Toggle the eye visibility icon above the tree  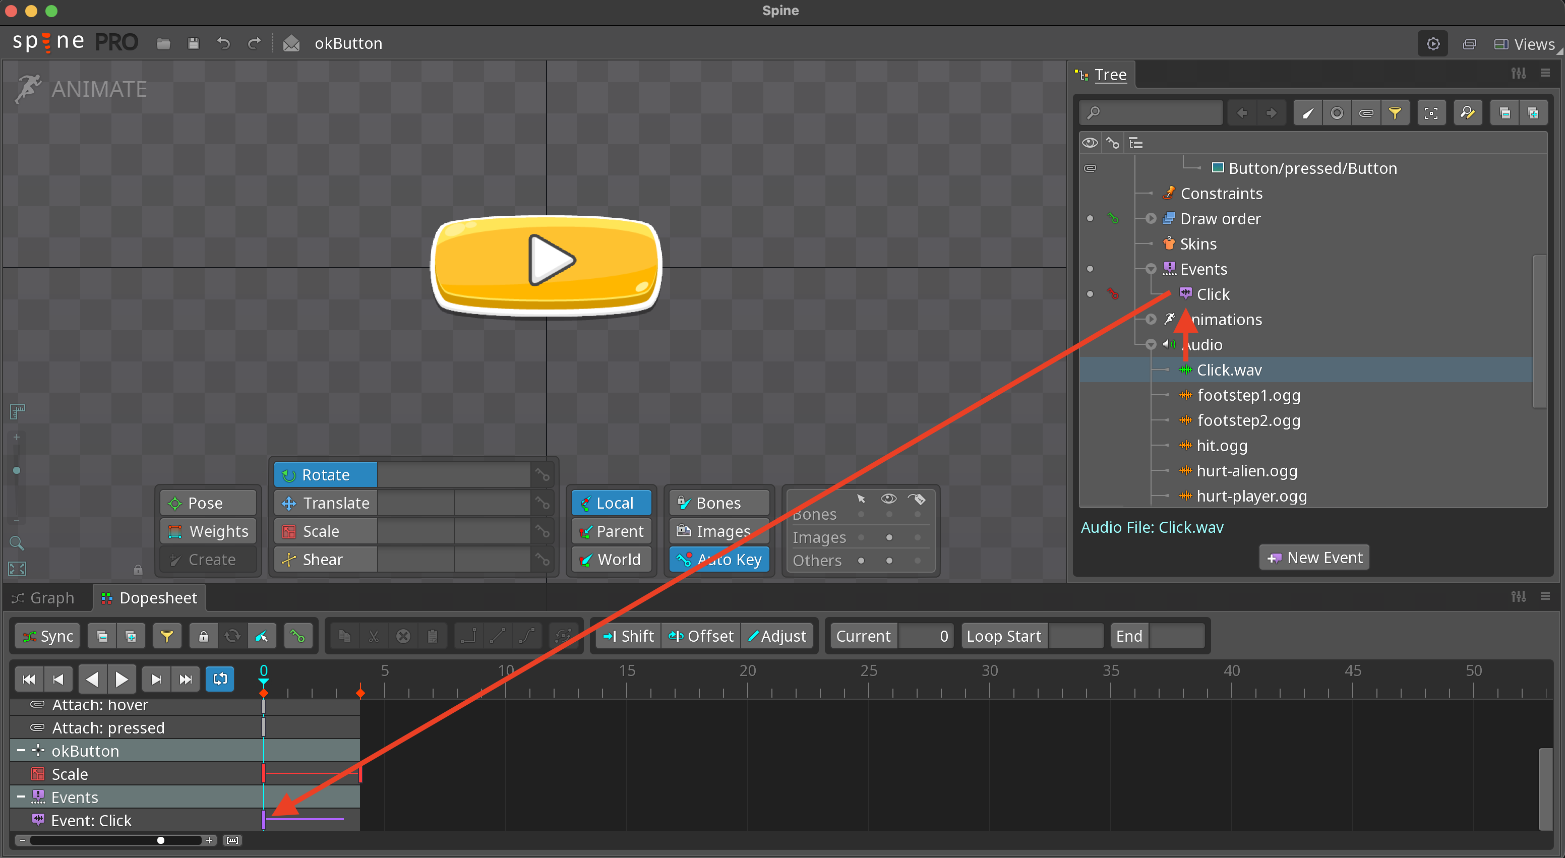1090,142
